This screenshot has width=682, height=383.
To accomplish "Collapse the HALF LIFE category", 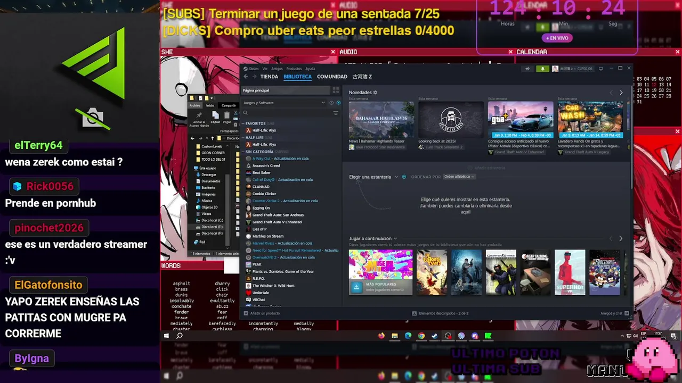I will point(243,138).
